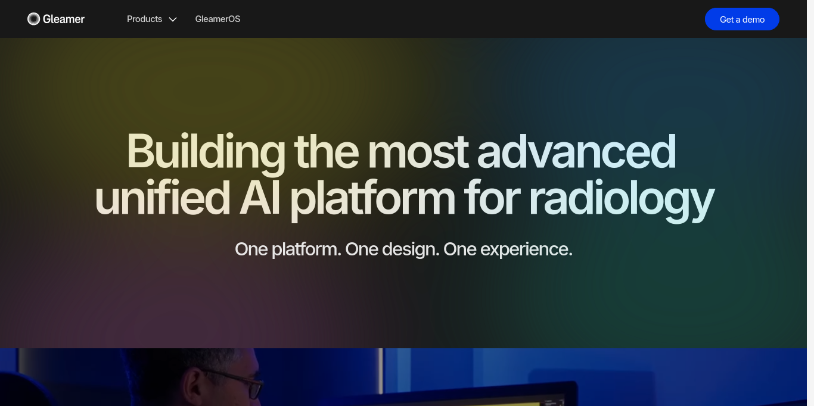
Task: Click the word "advanced" in the headline
Action: pyautogui.click(x=576, y=152)
